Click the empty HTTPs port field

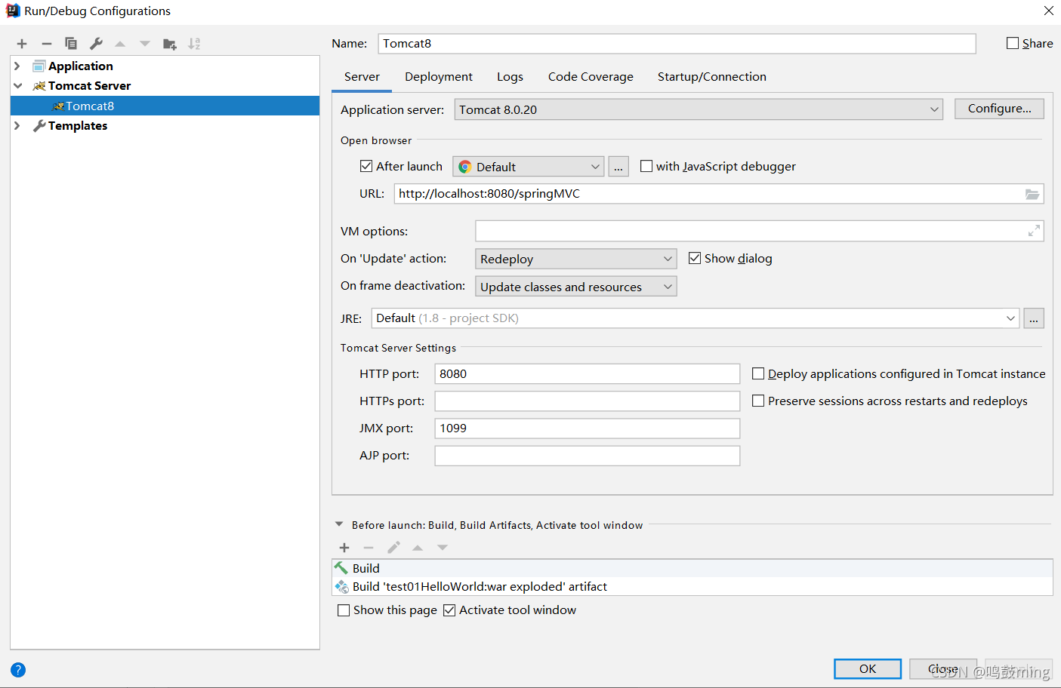pos(587,401)
